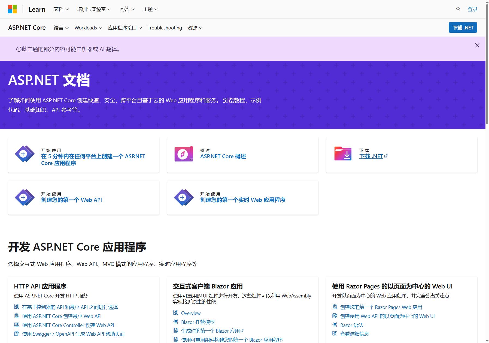This screenshot has width=489, height=343.
Task: Click icon beside 创建使用 Web API 的以页面为中心的 Web UI
Action: 335,316
